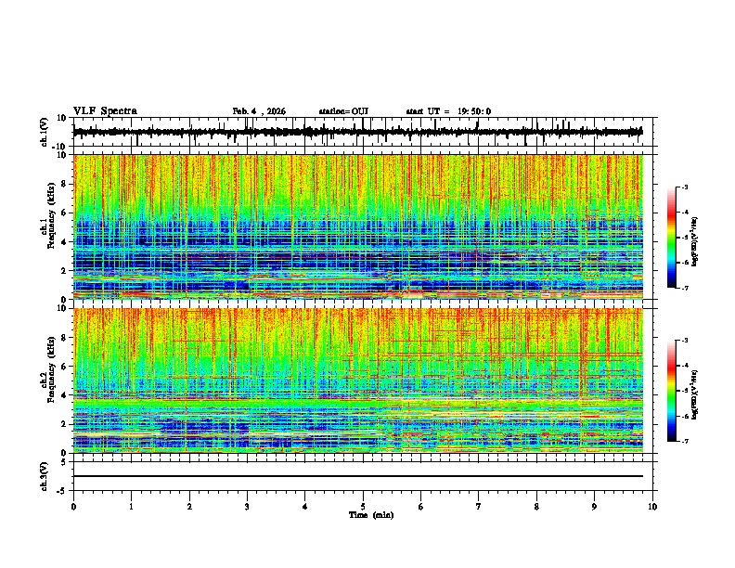Click the ch.1 colorbar log(PSD) unit label
The width and height of the screenshot is (735, 568).
coord(695,241)
